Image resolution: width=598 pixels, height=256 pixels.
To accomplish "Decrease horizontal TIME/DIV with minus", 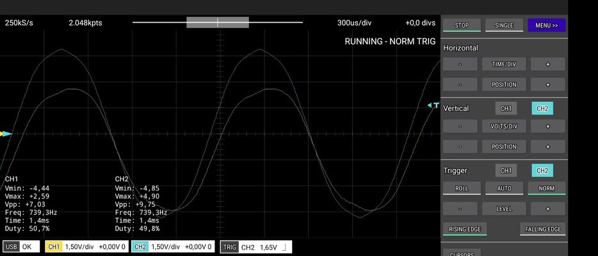I will (x=460, y=64).
